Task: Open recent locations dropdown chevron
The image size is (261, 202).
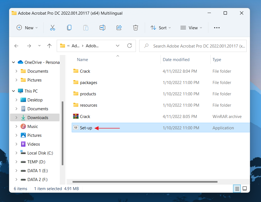Action: [x=39, y=46]
